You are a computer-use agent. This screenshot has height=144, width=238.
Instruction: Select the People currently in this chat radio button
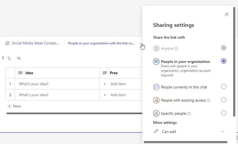[x=223, y=87]
